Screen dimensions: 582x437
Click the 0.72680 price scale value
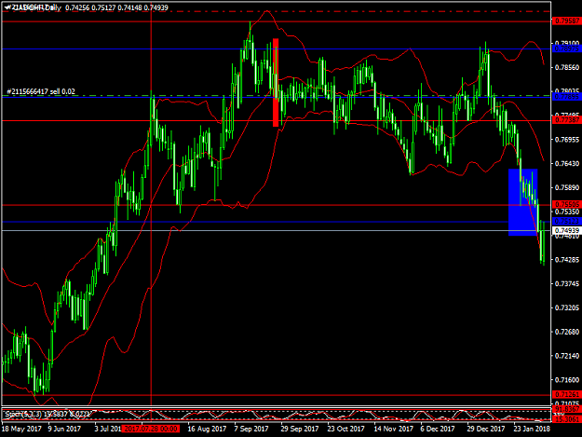click(567, 332)
